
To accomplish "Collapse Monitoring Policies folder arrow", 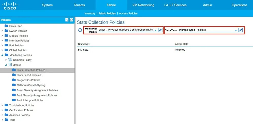I will 2,55.
